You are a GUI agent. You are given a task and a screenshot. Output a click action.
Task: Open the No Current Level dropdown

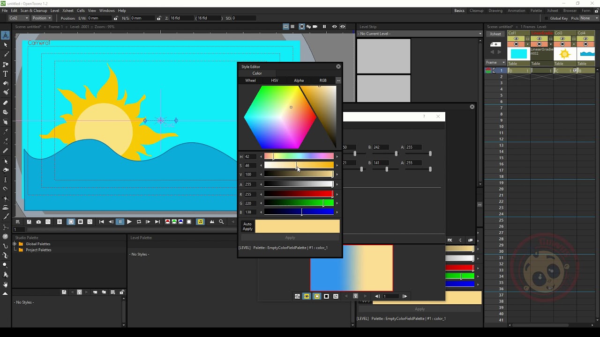click(x=420, y=34)
